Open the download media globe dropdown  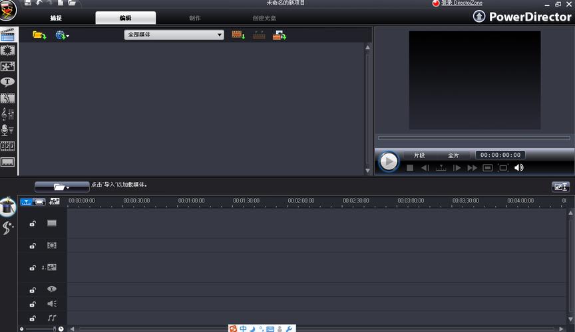click(x=62, y=35)
